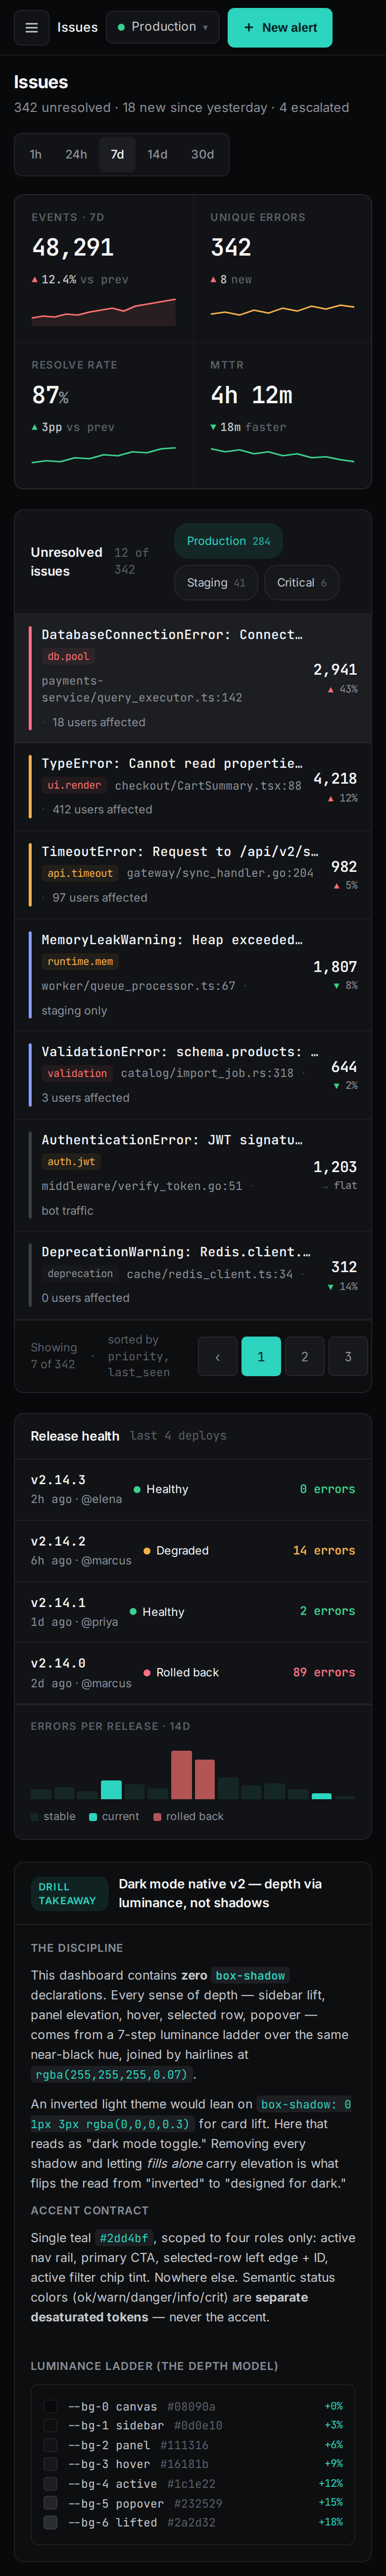Viewport: 386px width, 2576px height.
Task: Click the 14 errors count
Action: click(x=324, y=1551)
